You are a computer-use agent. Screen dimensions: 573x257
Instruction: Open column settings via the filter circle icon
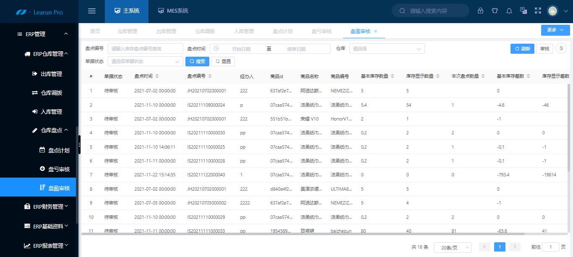(x=561, y=49)
